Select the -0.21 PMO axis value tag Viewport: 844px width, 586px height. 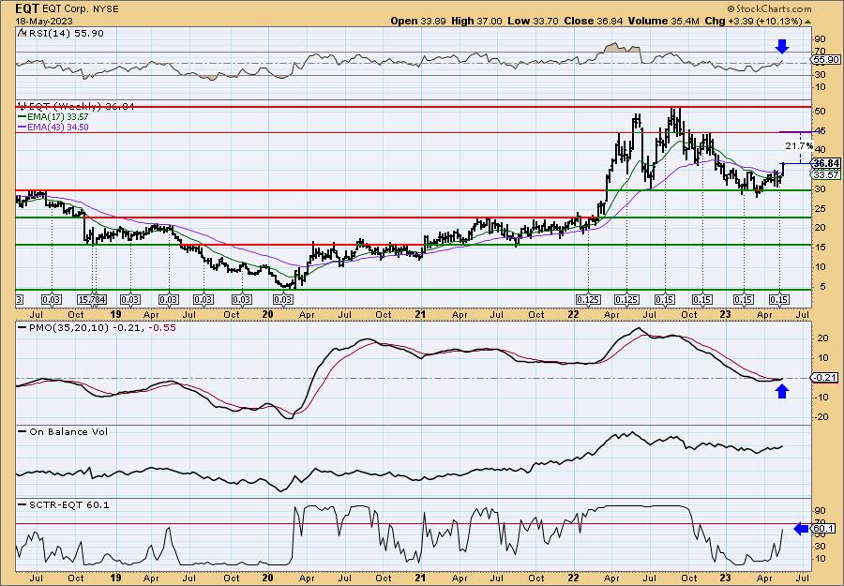point(825,378)
